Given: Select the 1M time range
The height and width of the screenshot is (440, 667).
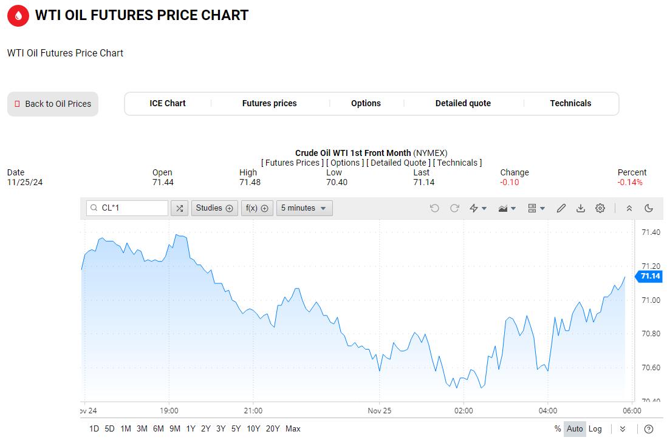Looking at the screenshot, I should click(126, 429).
